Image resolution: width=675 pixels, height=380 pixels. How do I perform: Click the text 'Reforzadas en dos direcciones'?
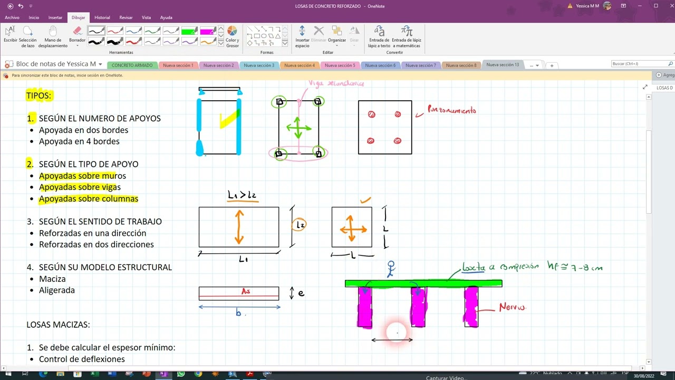coord(97,244)
